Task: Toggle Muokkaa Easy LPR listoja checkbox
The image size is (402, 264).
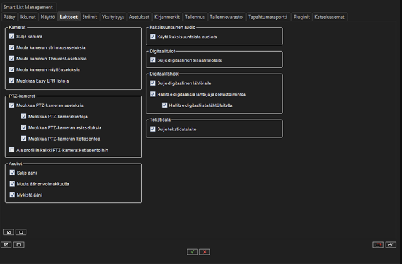Action: [x=12, y=81]
